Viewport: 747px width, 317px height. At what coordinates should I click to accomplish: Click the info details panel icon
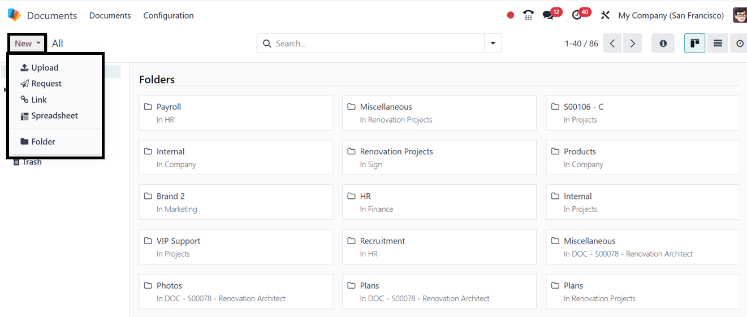663,44
